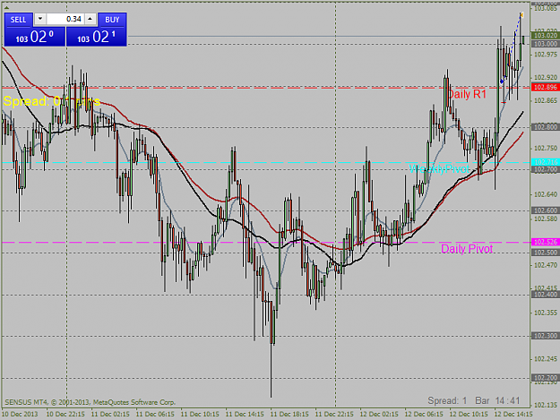Click the '11 Dec 22:15' time axis label

pos(334,415)
